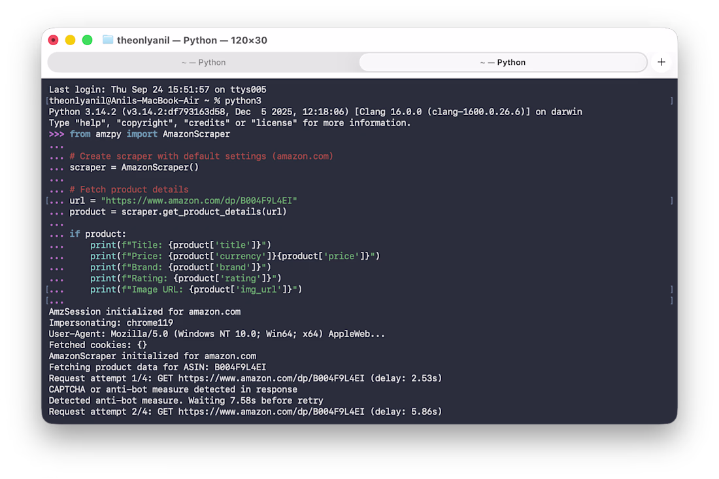Viewport: 719px width, 479px height.
Task: Click "Request attempt 1/4" output line
Action: tap(245, 378)
